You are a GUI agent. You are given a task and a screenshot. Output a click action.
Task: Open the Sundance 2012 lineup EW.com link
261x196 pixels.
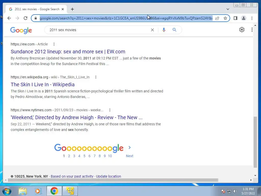[x=68, y=52]
